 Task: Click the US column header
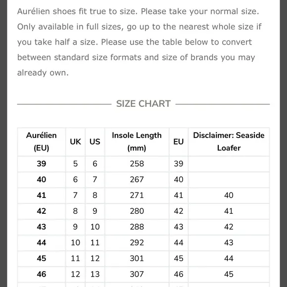95,142
